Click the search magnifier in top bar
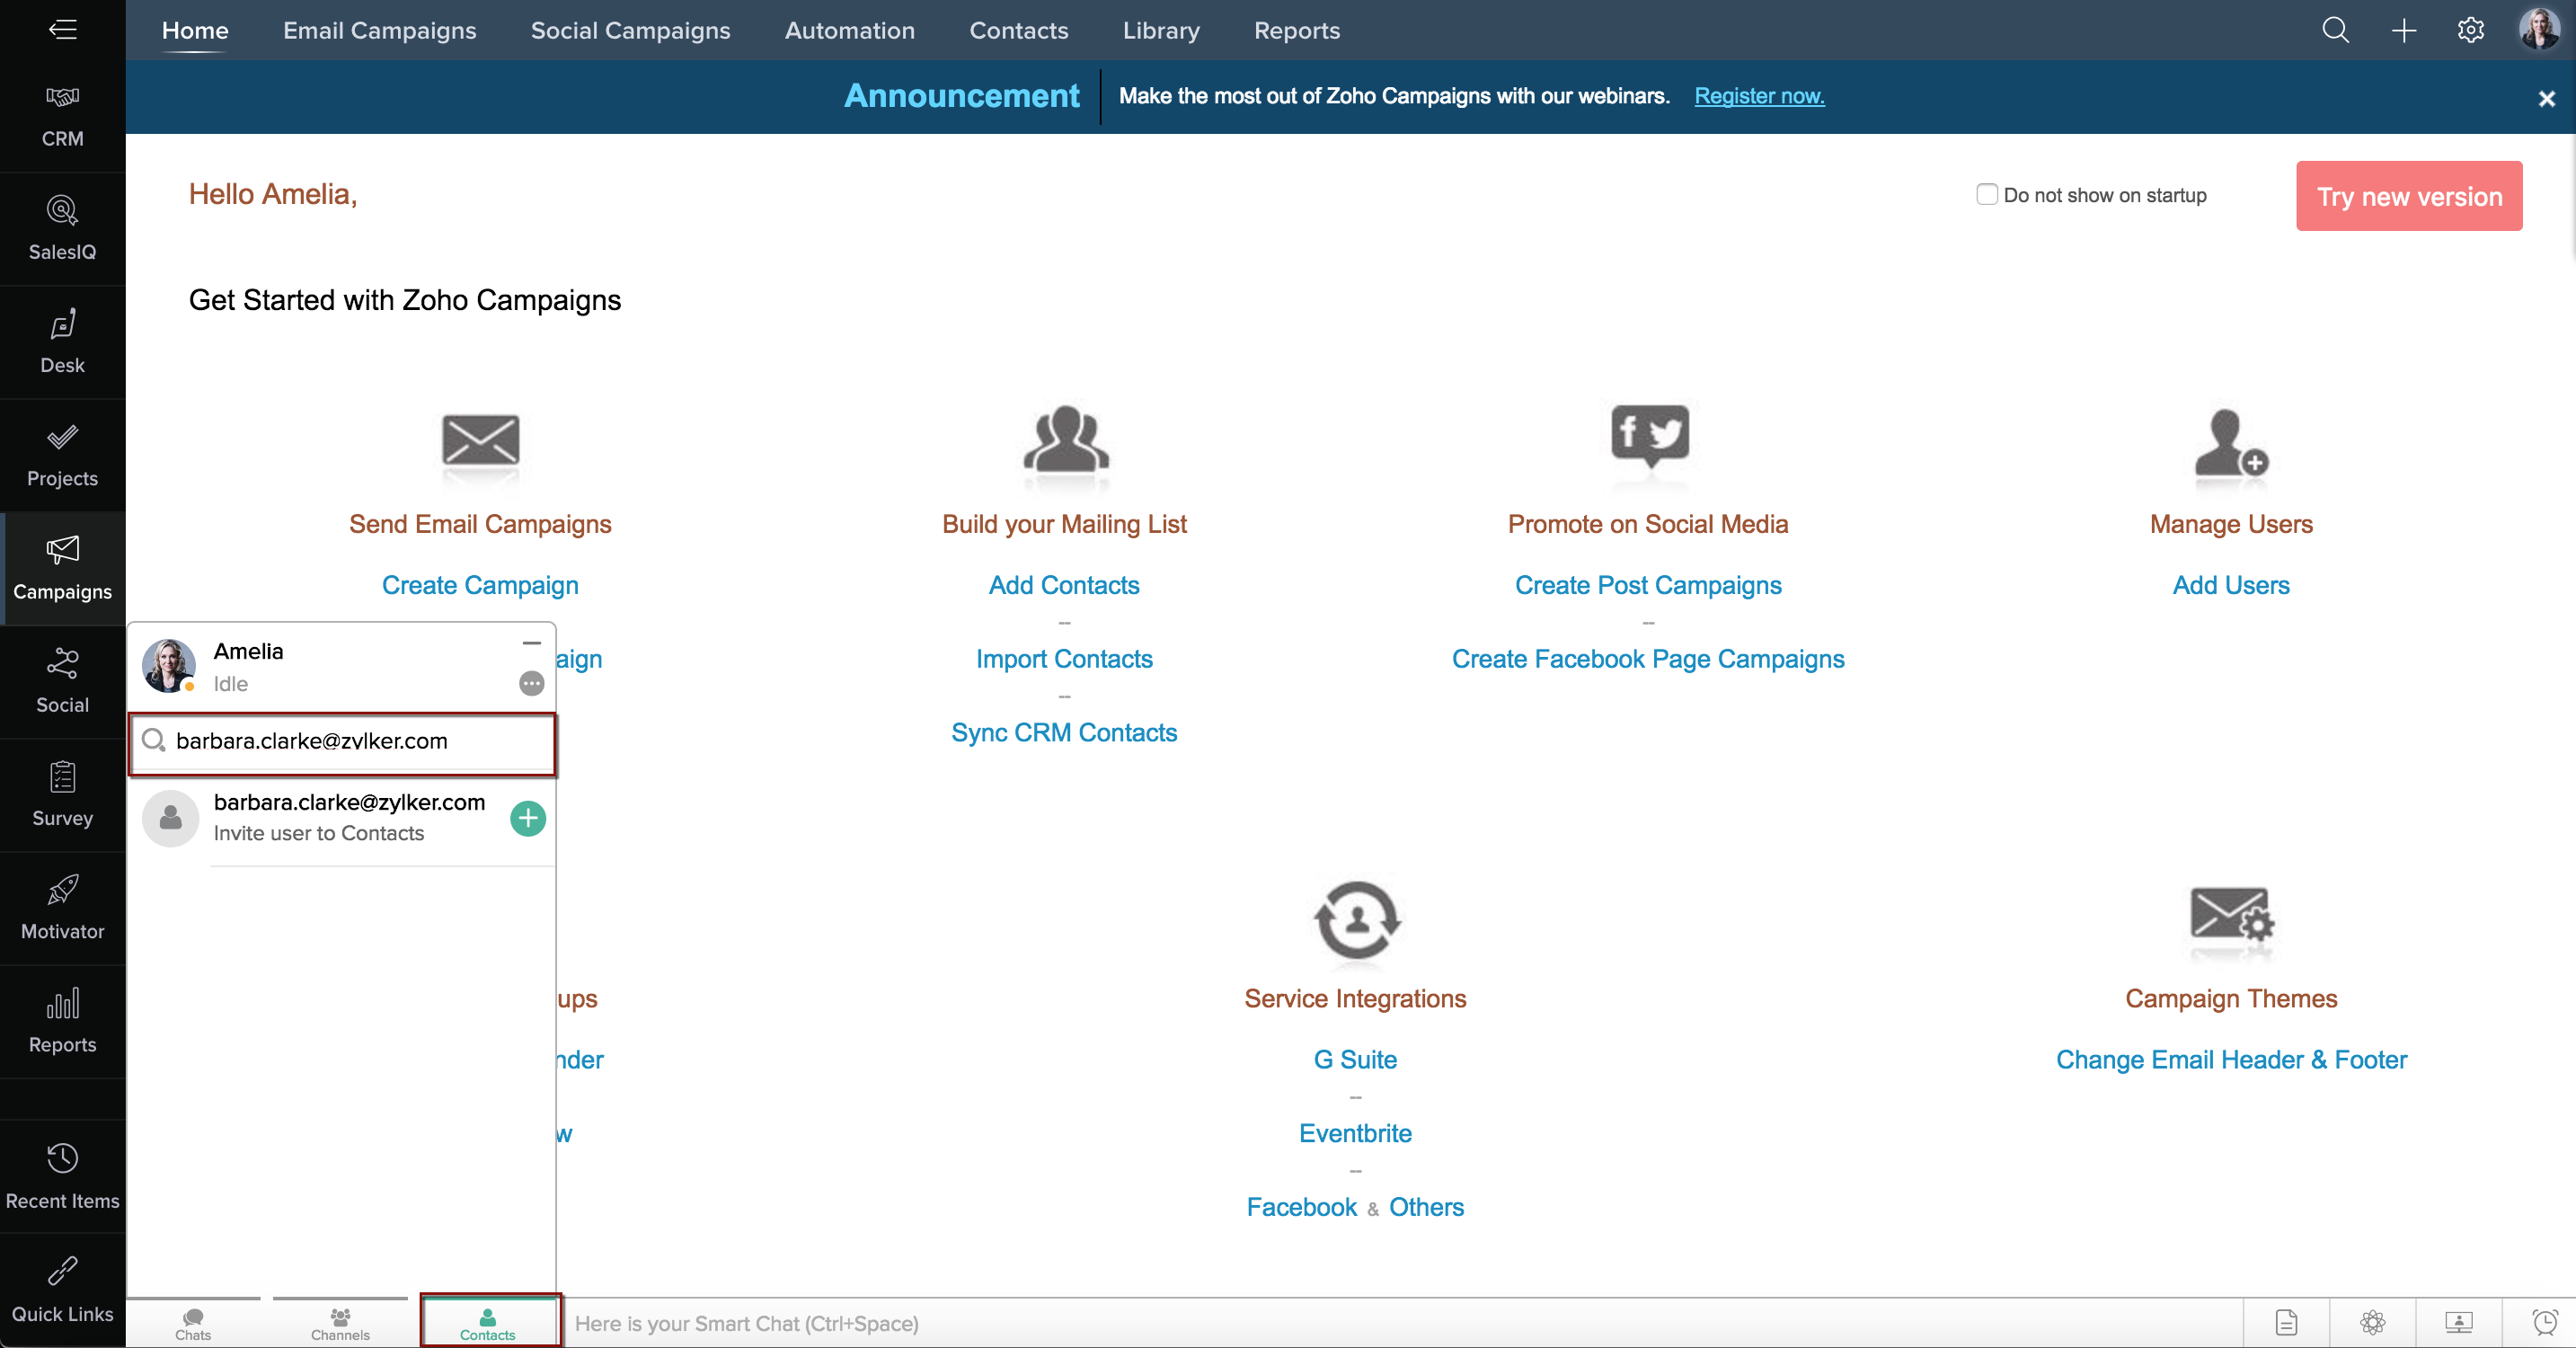 (2335, 30)
